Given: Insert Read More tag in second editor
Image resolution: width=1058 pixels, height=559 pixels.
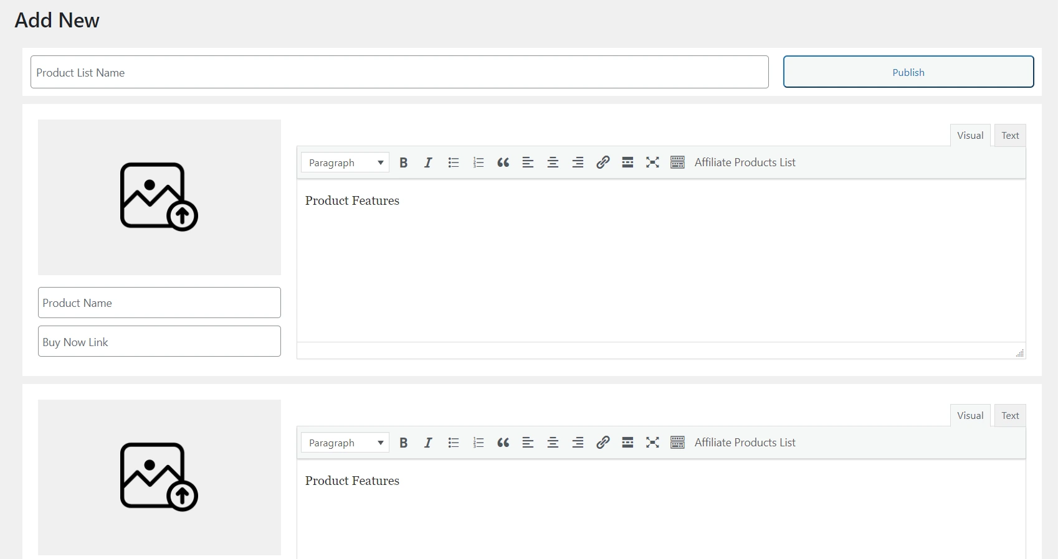Looking at the screenshot, I should click(x=627, y=443).
